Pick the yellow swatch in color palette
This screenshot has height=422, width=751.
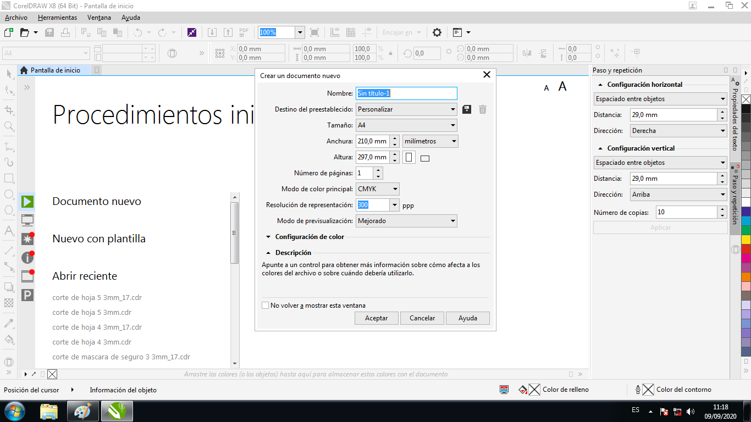pos(746,240)
